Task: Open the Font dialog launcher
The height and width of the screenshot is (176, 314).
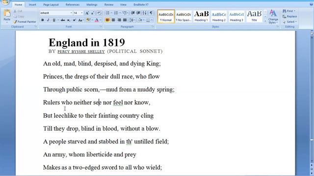Action: click(101, 26)
